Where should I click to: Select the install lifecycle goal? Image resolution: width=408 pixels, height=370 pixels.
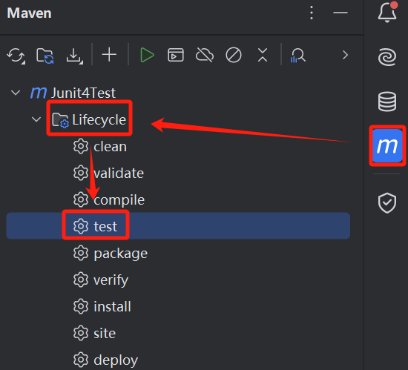112,306
